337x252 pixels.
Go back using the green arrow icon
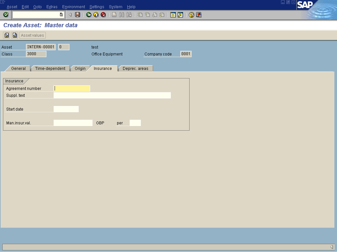[89, 15]
